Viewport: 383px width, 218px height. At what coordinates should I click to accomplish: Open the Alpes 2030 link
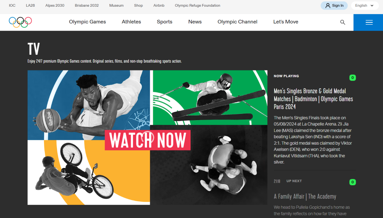tap(55, 5)
